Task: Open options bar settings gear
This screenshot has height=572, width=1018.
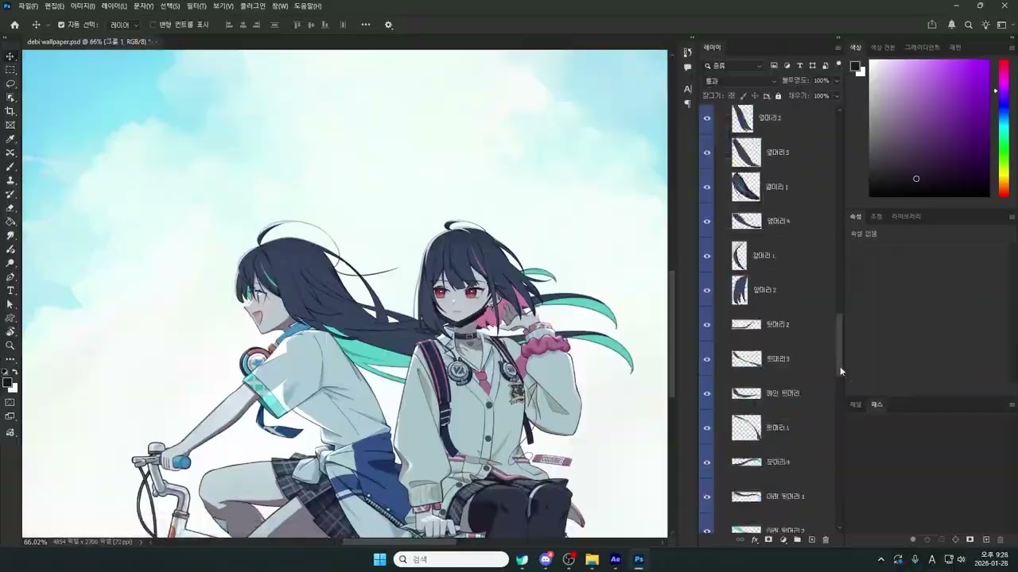Action: [x=389, y=25]
